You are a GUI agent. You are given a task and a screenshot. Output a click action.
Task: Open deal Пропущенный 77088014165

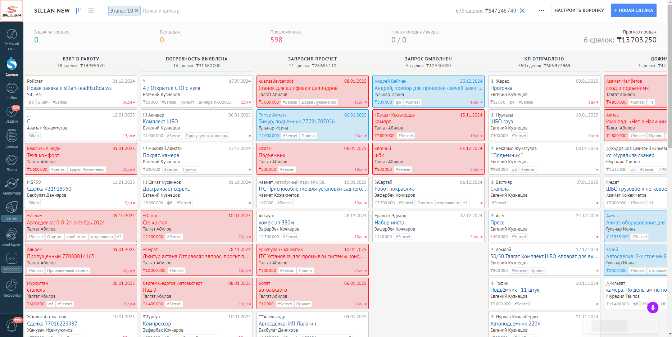[61, 256]
